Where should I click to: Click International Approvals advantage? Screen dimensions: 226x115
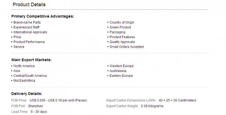pyautogui.click(x=30, y=32)
